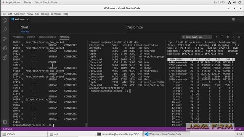Close the terminal panel
Image resolution: width=244 pixels, height=137 pixels.
pos(239,37)
